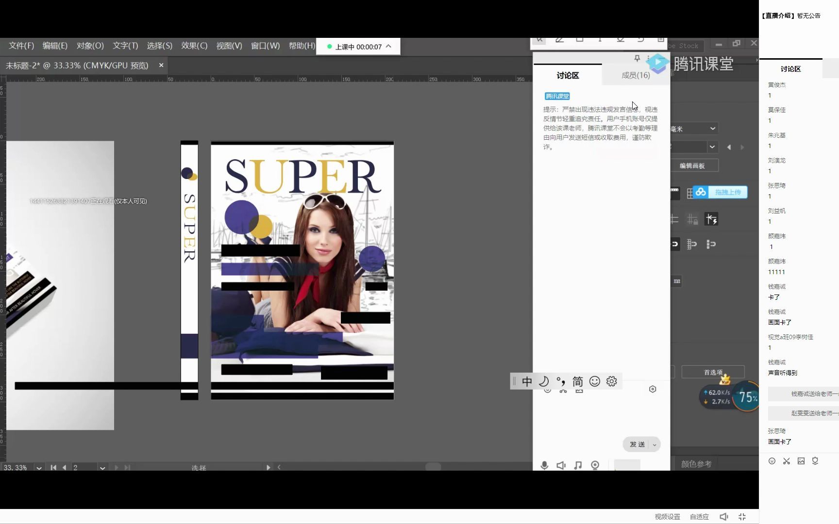
Task: Click the 发送 send button
Action: click(637, 444)
